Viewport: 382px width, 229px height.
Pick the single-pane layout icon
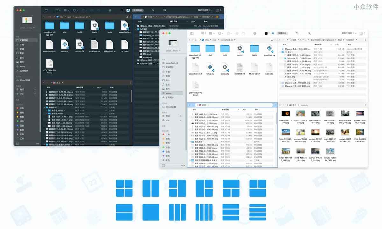[x=151, y=212]
